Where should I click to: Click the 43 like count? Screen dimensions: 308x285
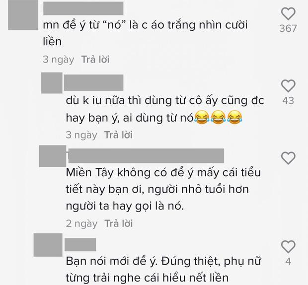coord(288,101)
